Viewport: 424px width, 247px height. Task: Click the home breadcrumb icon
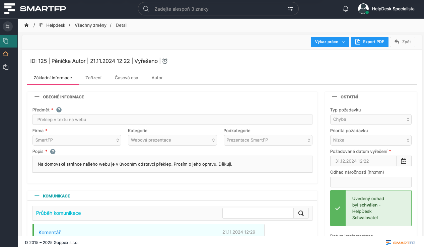point(26,25)
